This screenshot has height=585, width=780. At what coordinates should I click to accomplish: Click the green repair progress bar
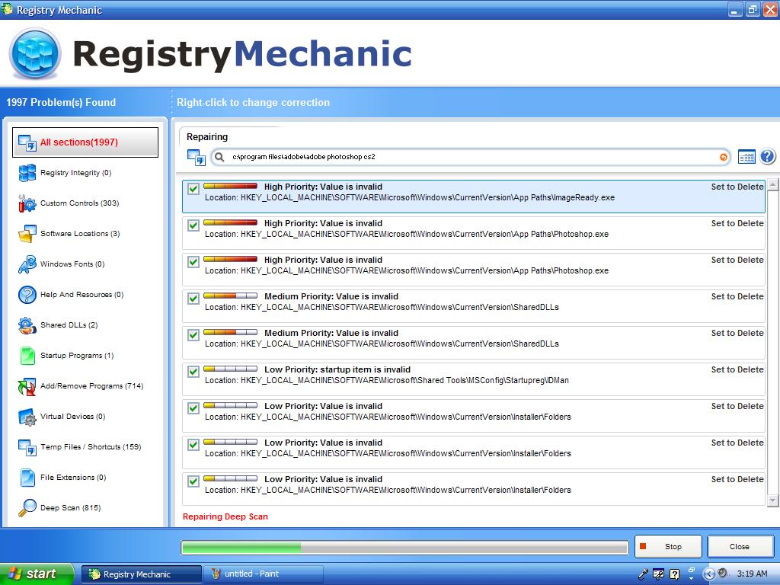pyautogui.click(x=404, y=548)
